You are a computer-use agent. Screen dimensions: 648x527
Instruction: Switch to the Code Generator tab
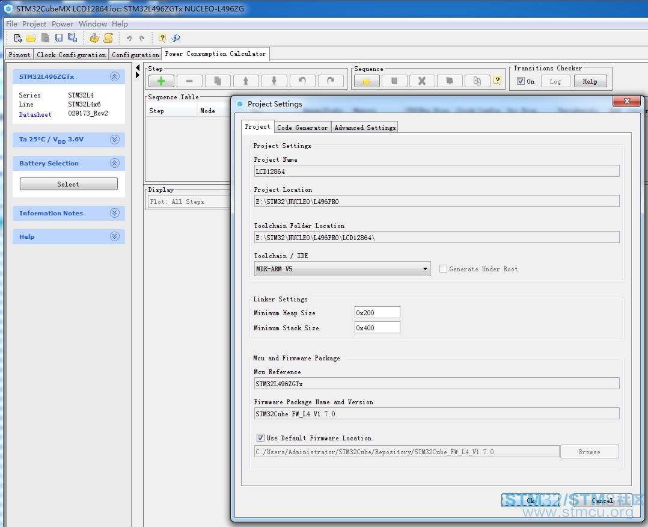tap(302, 128)
